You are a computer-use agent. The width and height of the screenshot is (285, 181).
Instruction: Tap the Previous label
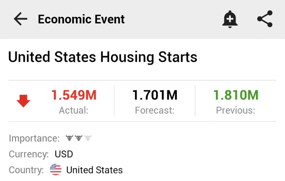point(235,110)
